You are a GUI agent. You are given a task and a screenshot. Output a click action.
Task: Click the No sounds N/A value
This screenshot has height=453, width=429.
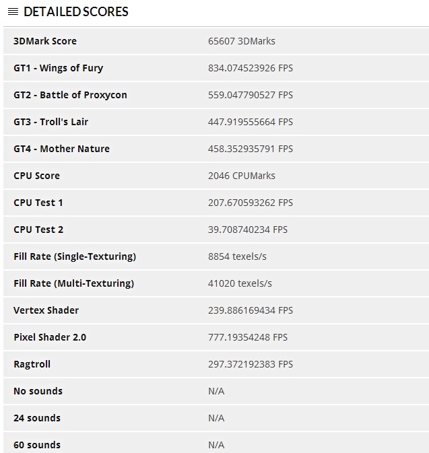point(216,391)
